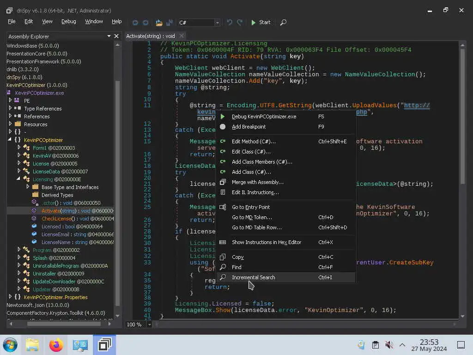Choose Edit Class (C#)... menu entry
The image size is (473, 355).
click(x=285, y=152)
